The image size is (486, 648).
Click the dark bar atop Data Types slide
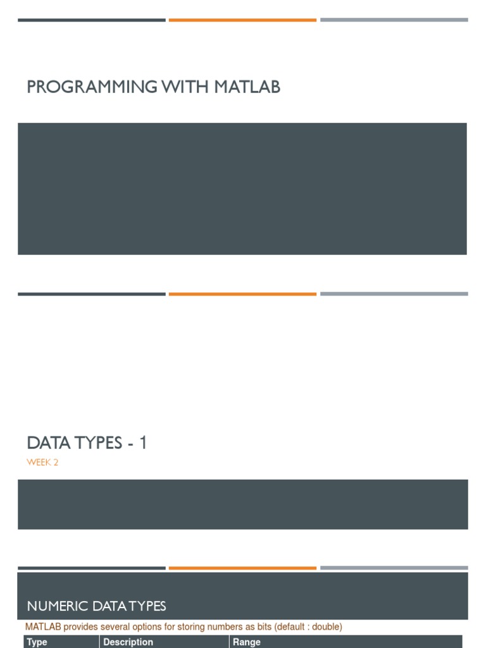click(x=92, y=294)
